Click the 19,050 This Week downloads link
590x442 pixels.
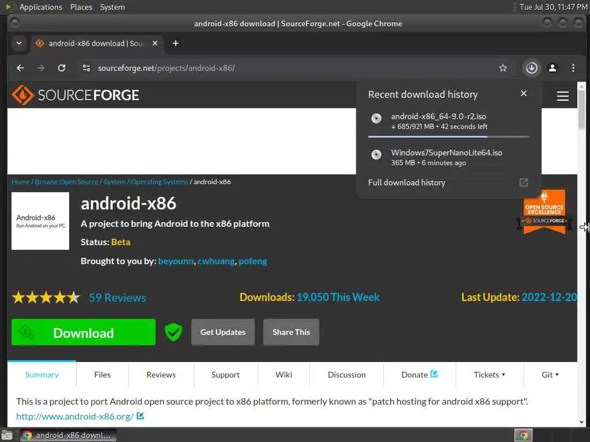tap(338, 298)
